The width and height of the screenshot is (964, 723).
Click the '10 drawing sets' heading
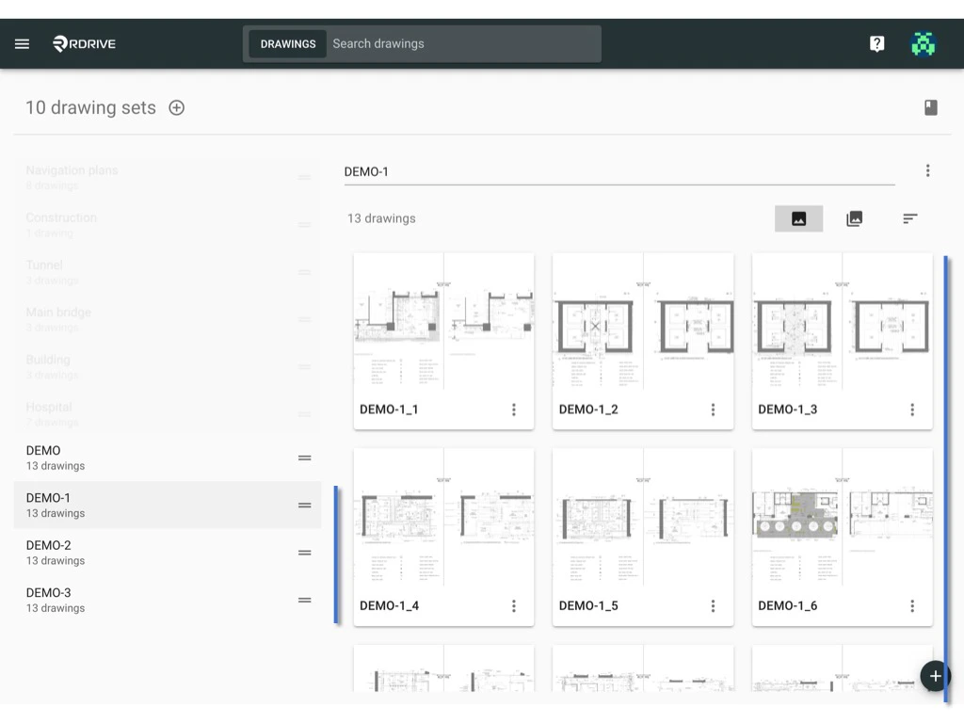pyautogui.click(x=91, y=107)
